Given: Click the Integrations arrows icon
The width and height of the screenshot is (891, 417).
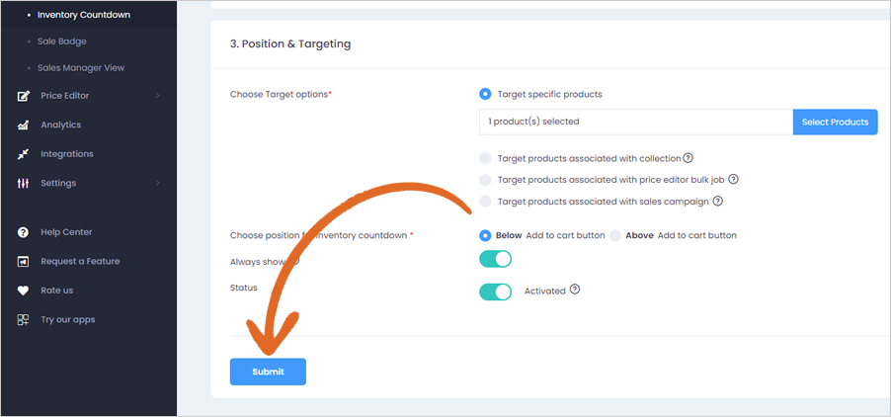Looking at the screenshot, I should click(24, 154).
